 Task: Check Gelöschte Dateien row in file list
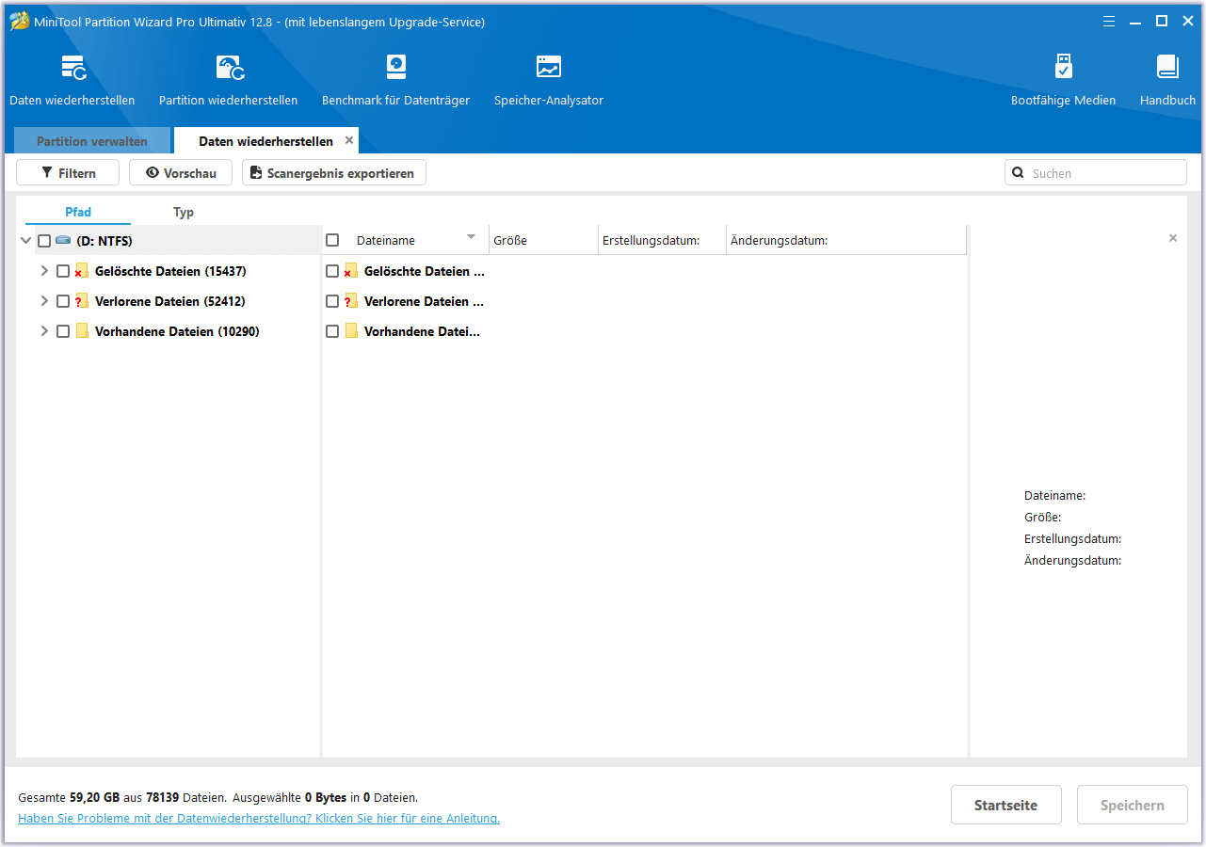[x=332, y=271]
